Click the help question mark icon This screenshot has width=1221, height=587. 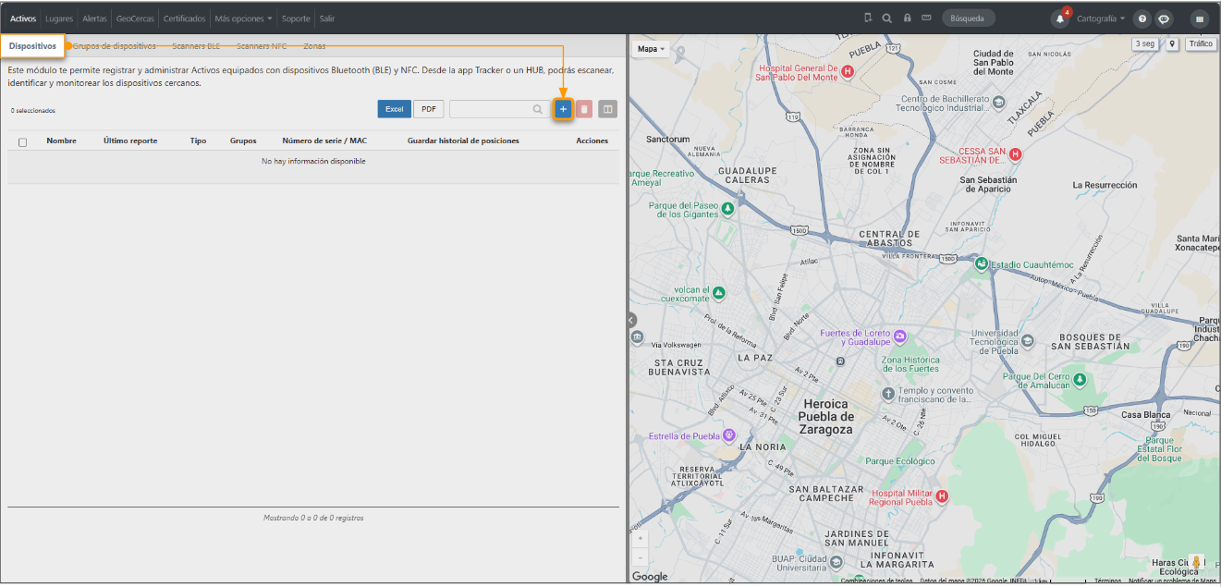tap(1142, 18)
